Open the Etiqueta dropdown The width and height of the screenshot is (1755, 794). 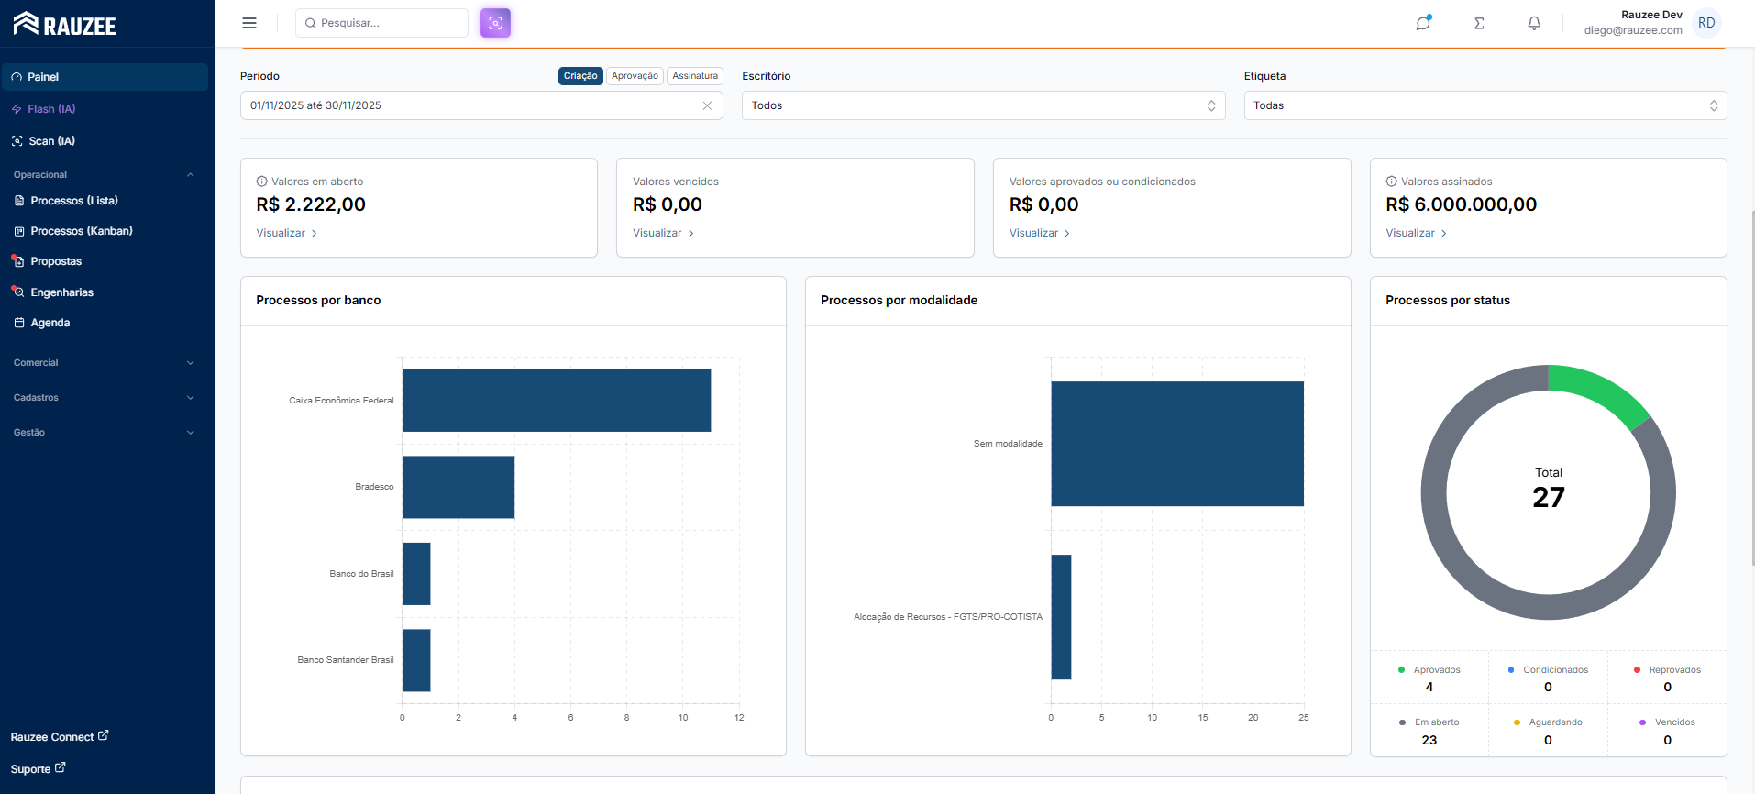(x=1485, y=105)
